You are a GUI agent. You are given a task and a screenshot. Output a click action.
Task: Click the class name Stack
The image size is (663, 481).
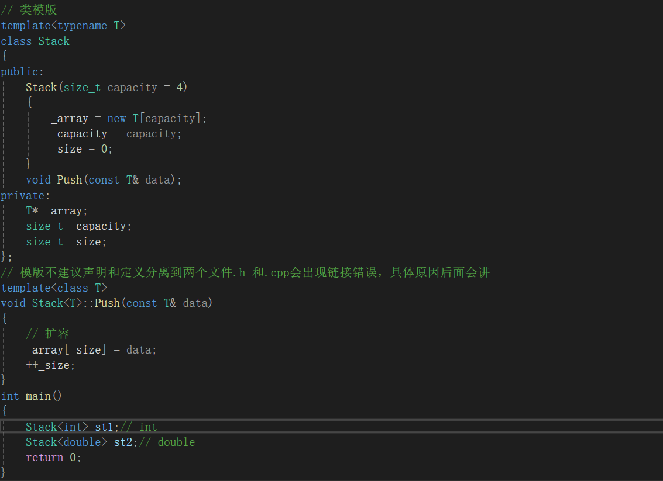pyautogui.click(x=53, y=41)
